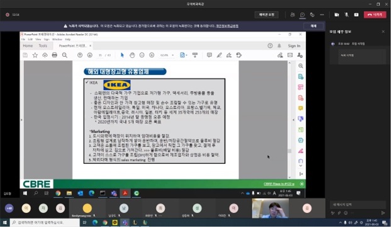Open Teams more actions ellipsis

[322, 14]
